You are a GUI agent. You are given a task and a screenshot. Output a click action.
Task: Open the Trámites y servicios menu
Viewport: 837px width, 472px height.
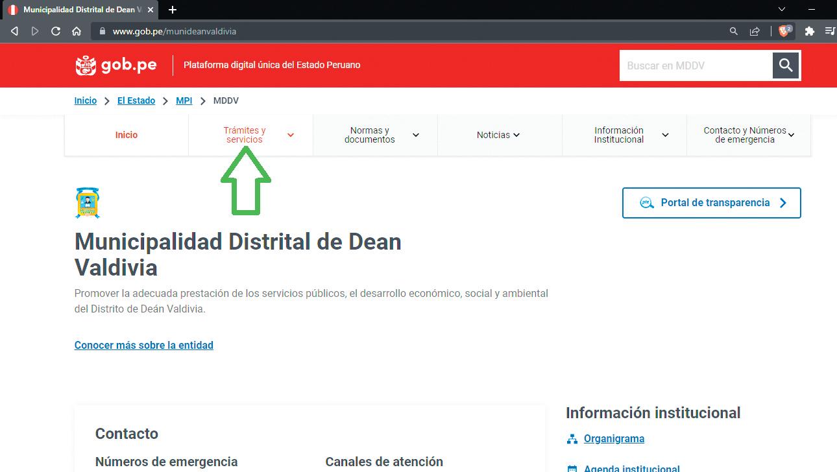[x=250, y=135]
